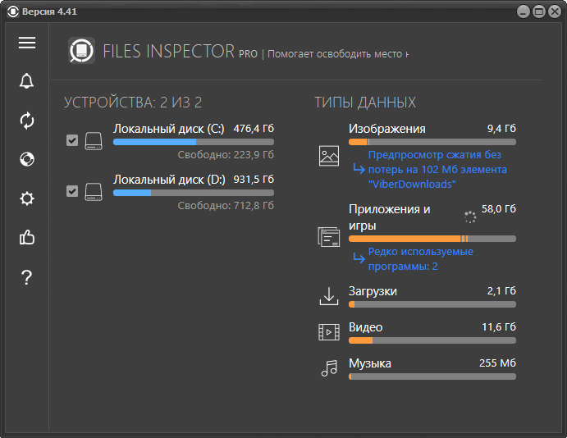The image size is (567, 438).
Task: Click the app icon in title bar
Action: 12,11
